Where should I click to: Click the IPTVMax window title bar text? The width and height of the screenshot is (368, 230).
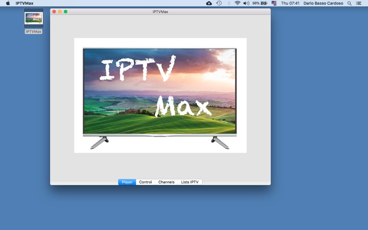coord(160,11)
